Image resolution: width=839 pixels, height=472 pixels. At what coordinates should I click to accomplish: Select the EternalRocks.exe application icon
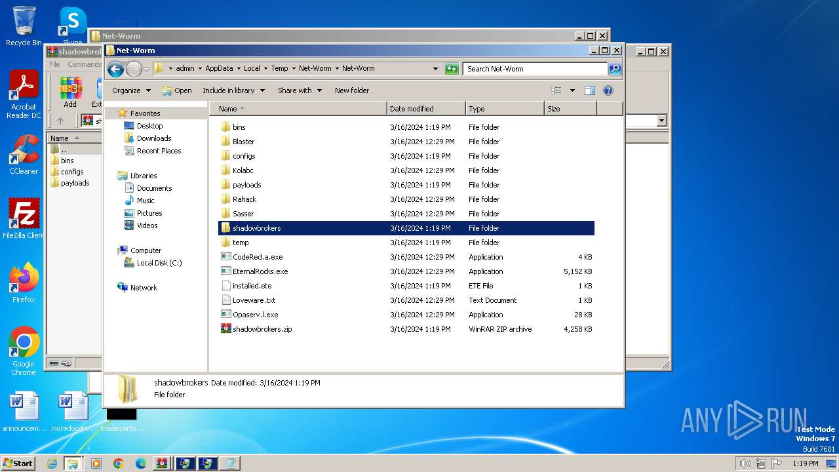(x=225, y=271)
